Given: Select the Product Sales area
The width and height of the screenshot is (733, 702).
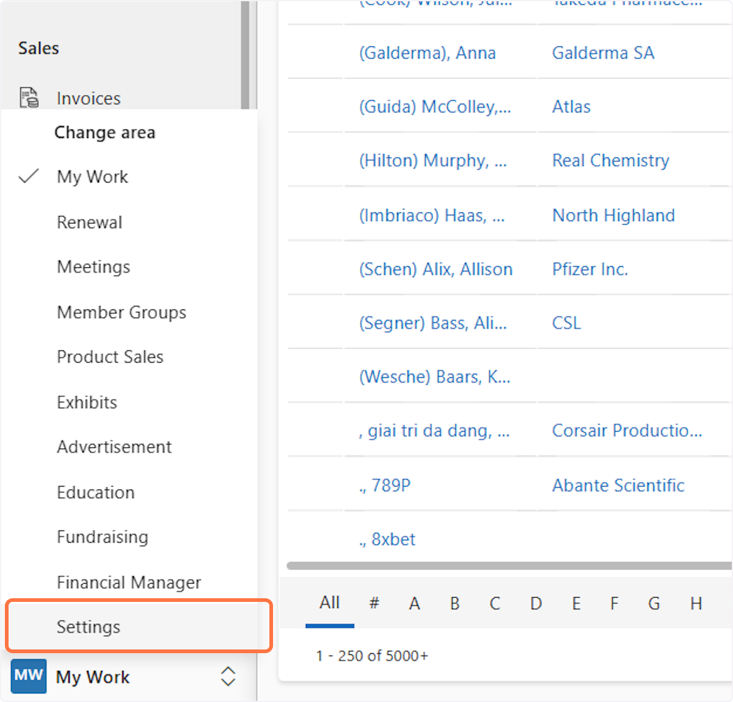Looking at the screenshot, I should click(110, 356).
